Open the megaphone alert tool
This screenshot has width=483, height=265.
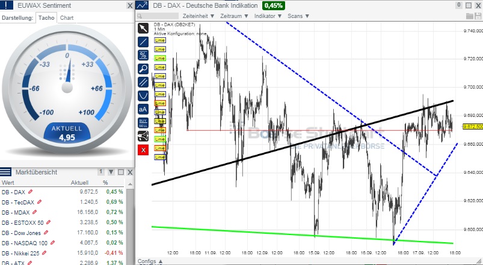[x=143, y=136]
